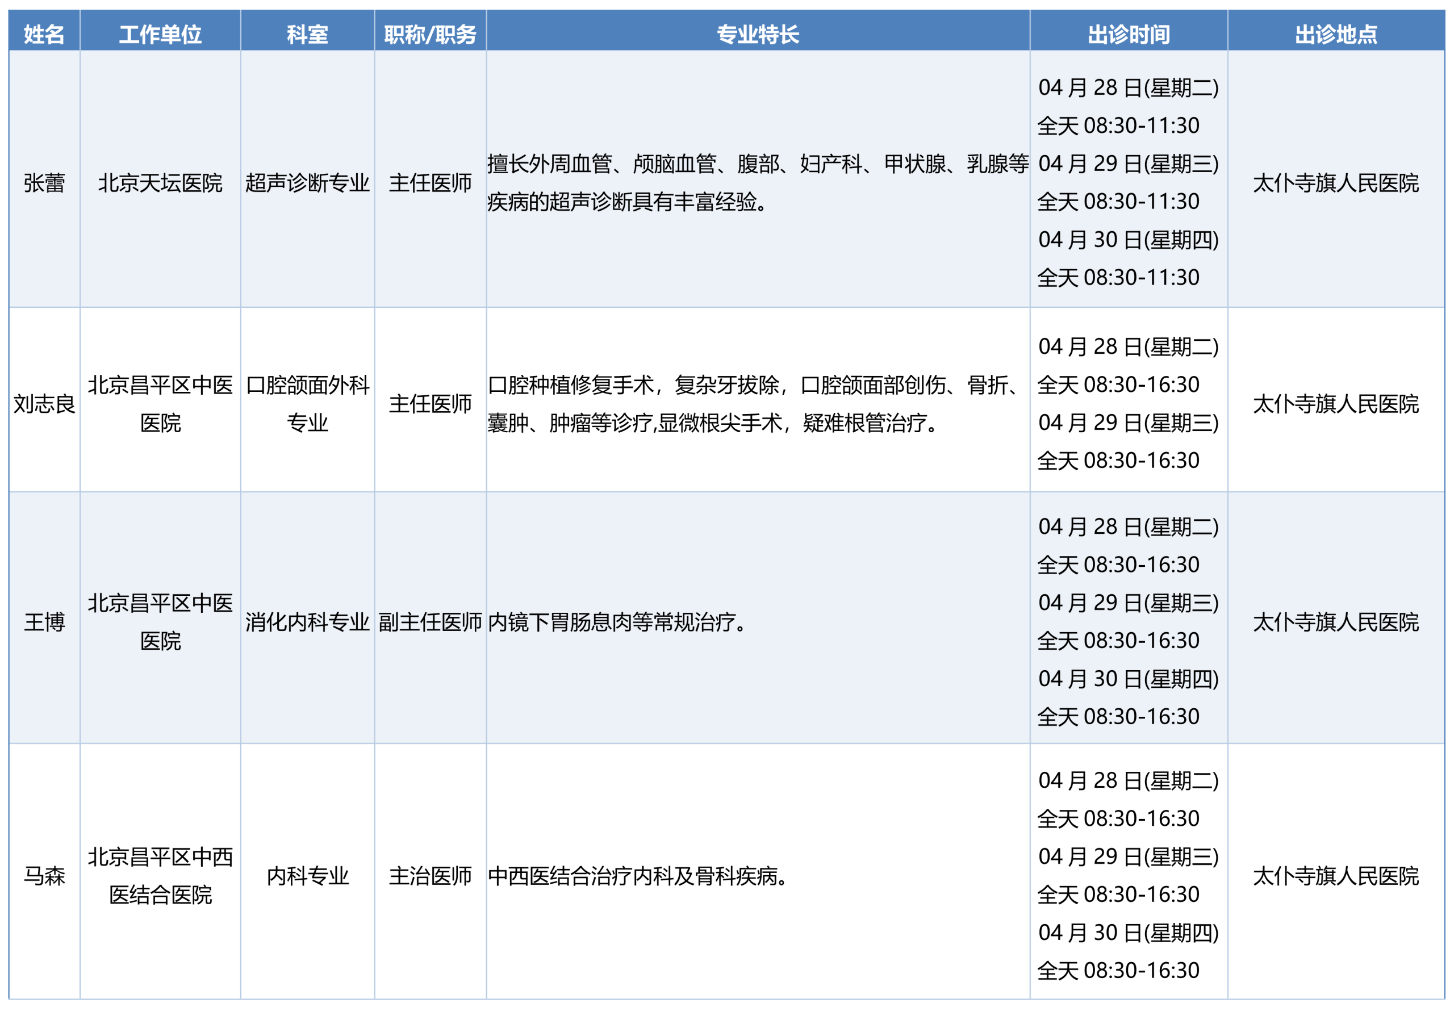Click the 北京天坛医院 cell
The image size is (1454, 1028).
click(x=160, y=183)
